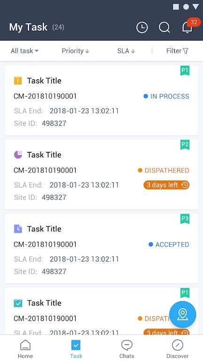Select the Task tab
Viewport: 203px width, 362px height.
(76, 349)
